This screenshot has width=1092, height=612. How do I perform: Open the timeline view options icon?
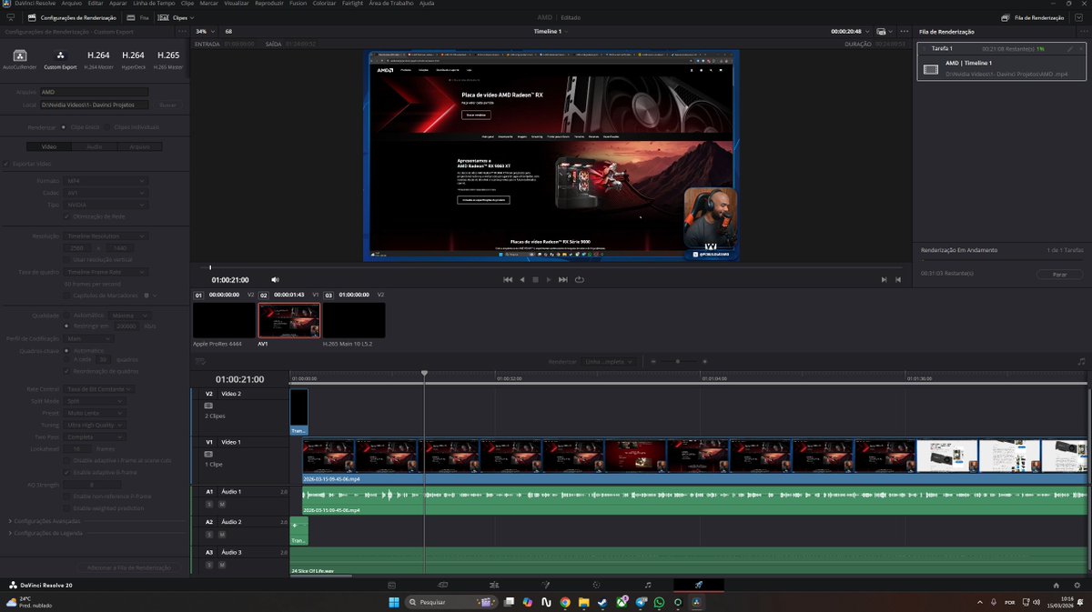(200, 361)
